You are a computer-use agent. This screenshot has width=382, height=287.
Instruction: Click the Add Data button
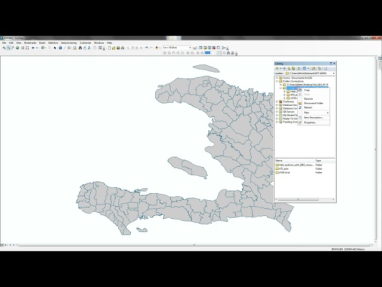[156, 48]
